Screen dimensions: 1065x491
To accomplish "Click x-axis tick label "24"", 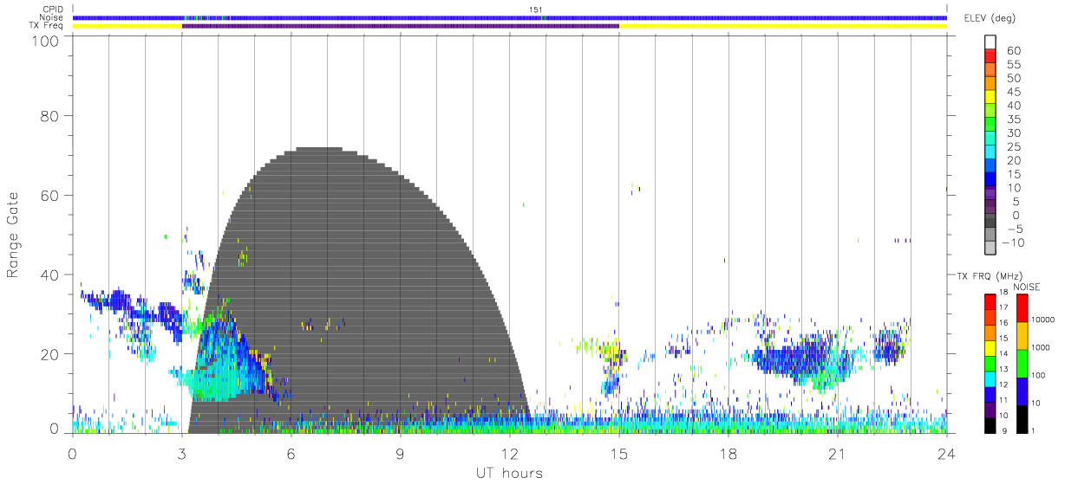I will [946, 454].
